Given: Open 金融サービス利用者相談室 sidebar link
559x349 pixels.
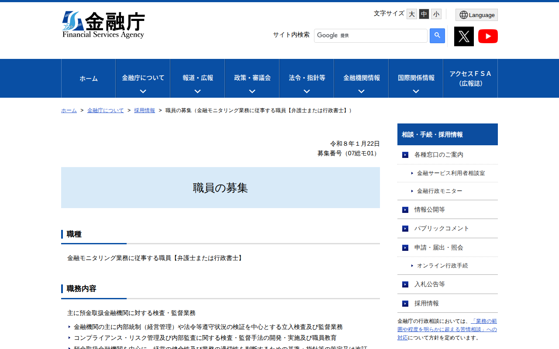Looking at the screenshot, I should [451, 173].
